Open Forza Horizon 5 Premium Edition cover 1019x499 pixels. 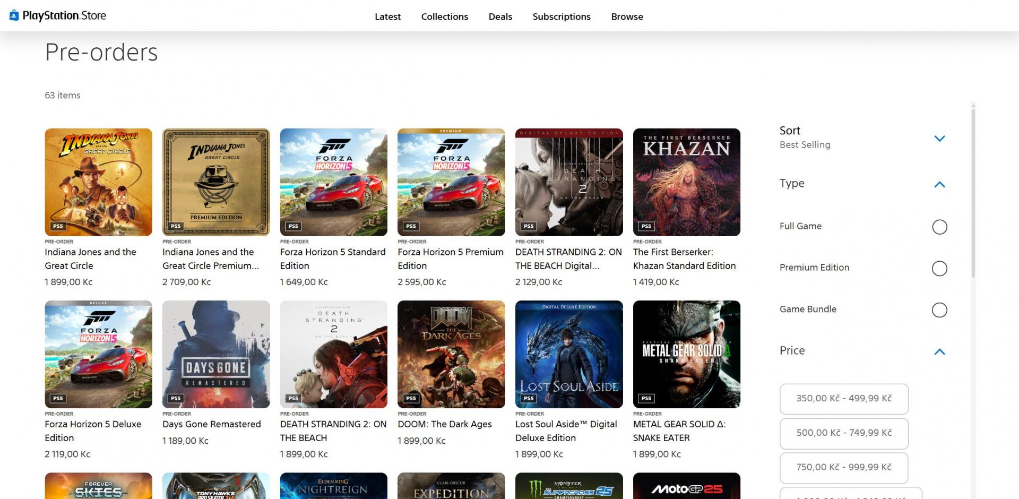pyautogui.click(x=451, y=182)
